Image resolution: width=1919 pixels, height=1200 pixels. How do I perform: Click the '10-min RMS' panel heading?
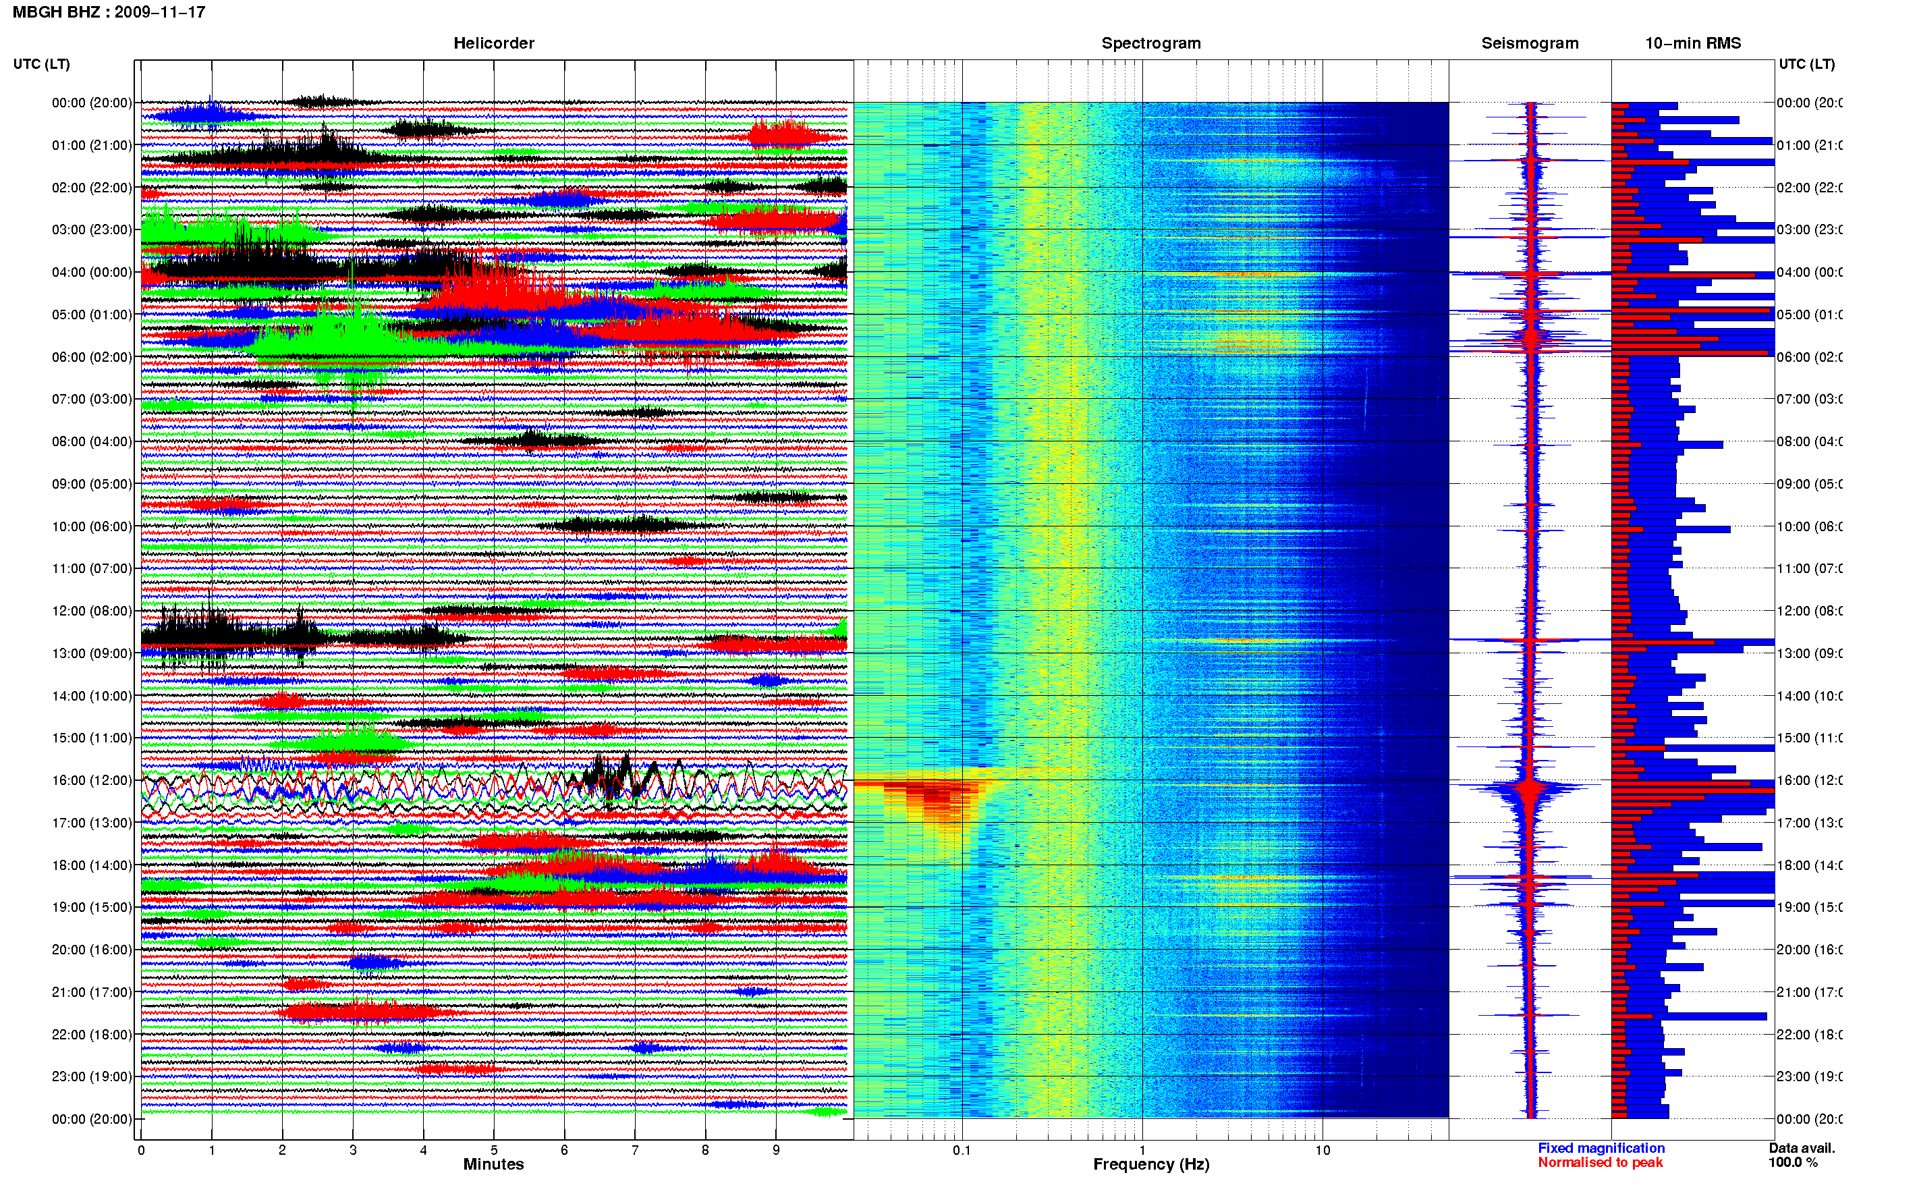coord(1693,43)
